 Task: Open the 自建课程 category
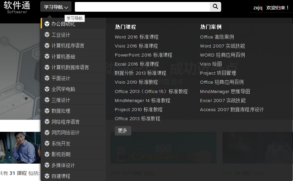[x=73, y=176]
